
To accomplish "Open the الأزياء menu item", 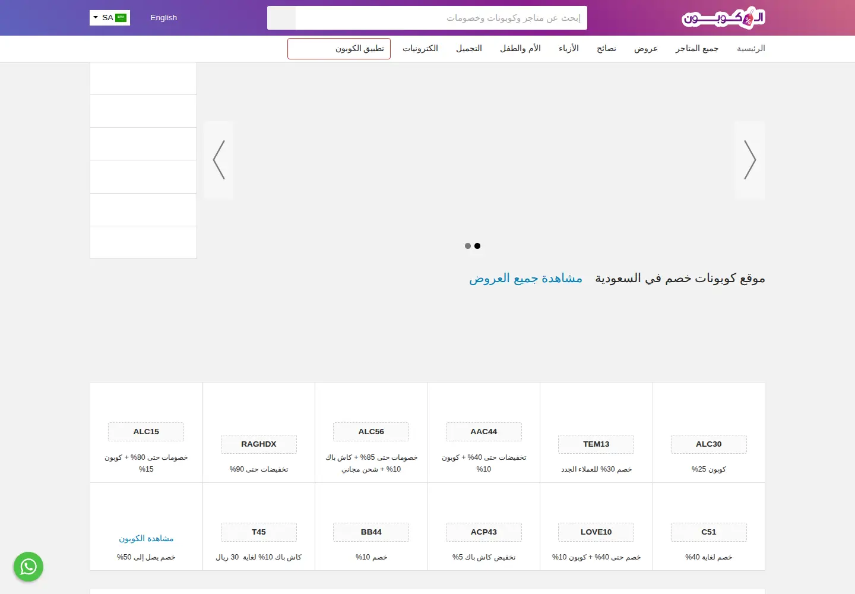I will [x=569, y=49].
